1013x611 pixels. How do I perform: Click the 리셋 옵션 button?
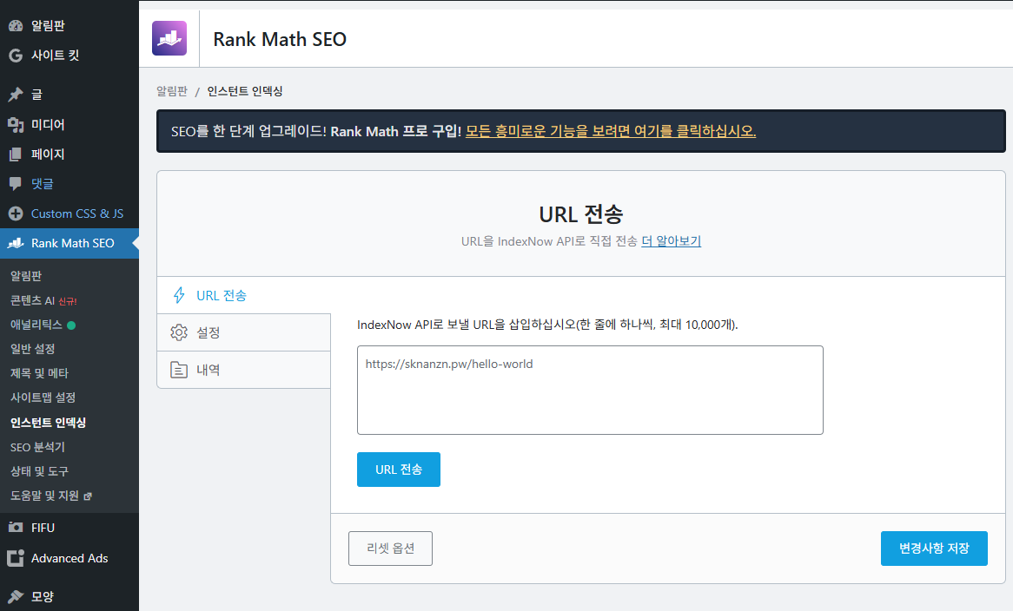(390, 549)
